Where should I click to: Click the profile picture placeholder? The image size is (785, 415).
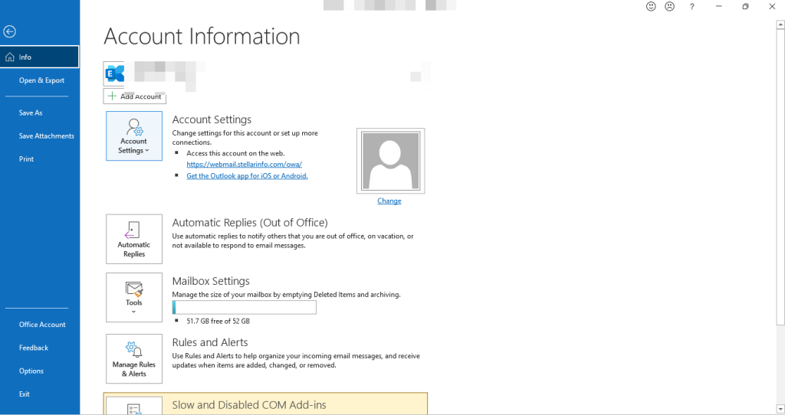pyautogui.click(x=390, y=161)
